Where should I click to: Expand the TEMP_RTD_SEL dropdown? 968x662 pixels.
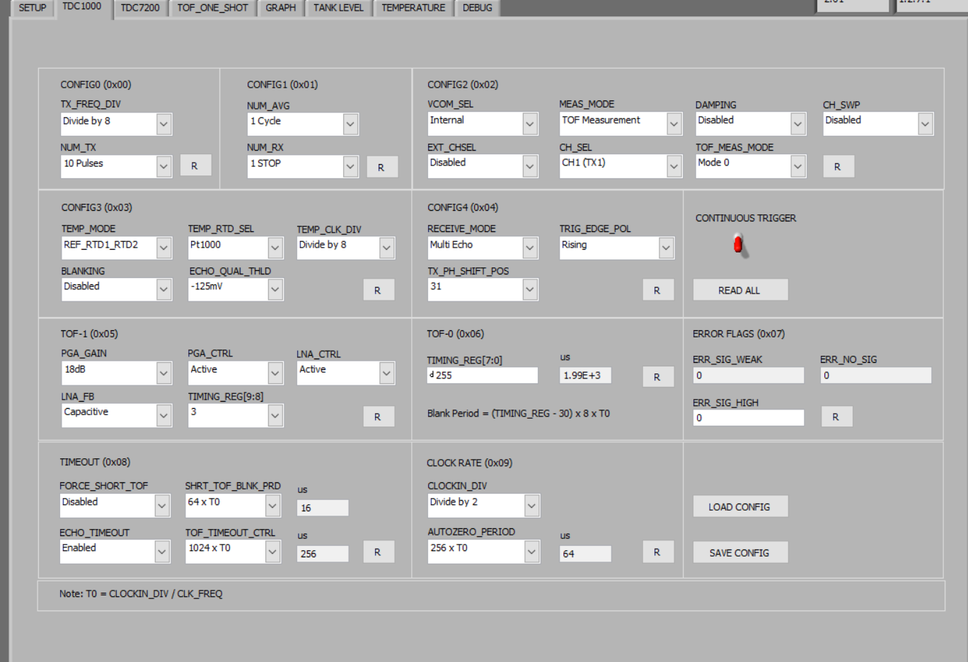pyautogui.click(x=236, y=248)
